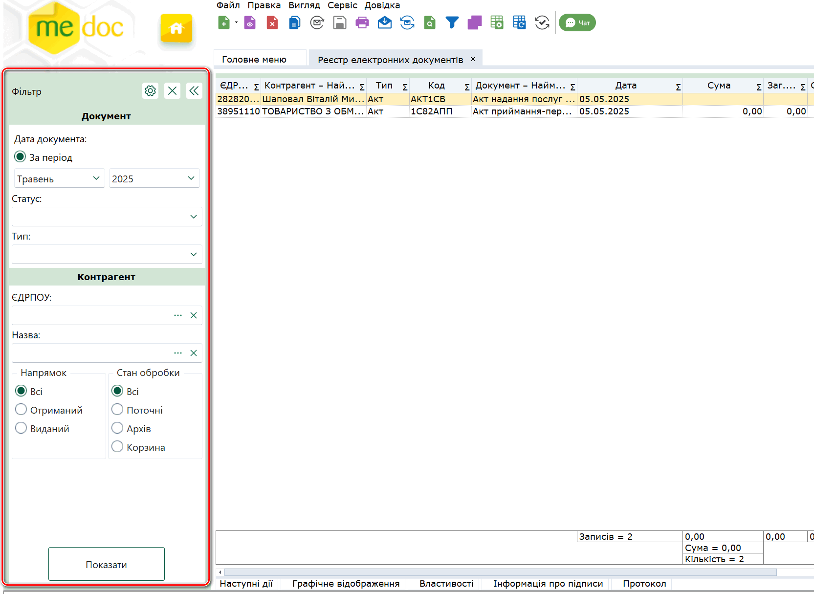This screenshot has width=814, height=594.
Task: Select Виданий direction radio button
Action: point(21,428)
